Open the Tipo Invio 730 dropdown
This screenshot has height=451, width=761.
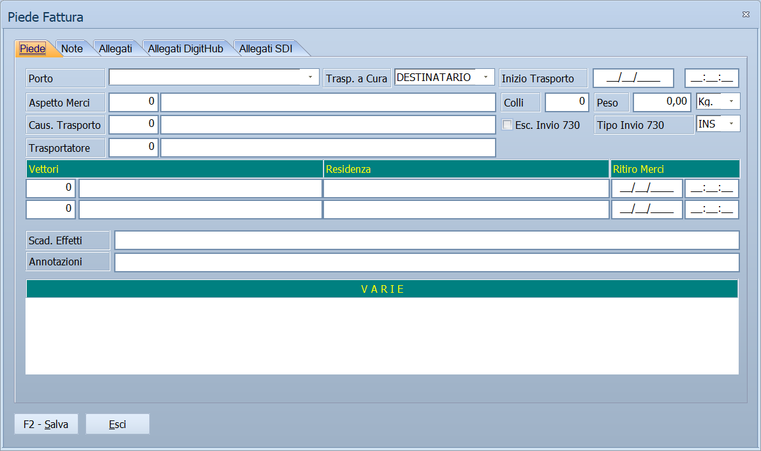[732, 124]
